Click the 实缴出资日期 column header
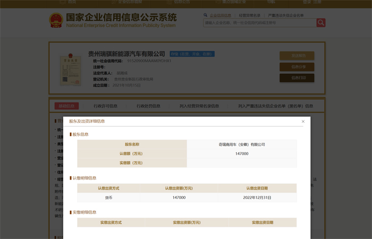Viewport: 372px width, 239px height. click(x=263, y=223)
